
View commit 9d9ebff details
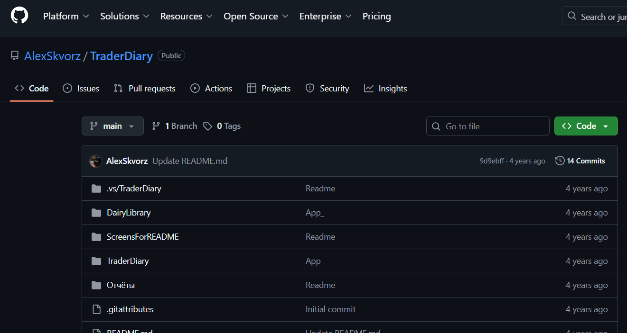(x=492, y=161)
